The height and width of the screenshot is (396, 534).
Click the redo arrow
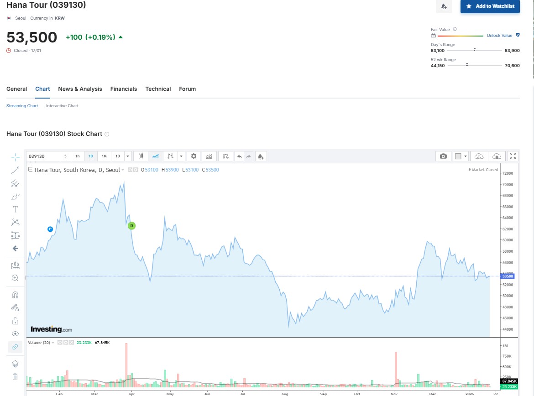coord(249,156)
